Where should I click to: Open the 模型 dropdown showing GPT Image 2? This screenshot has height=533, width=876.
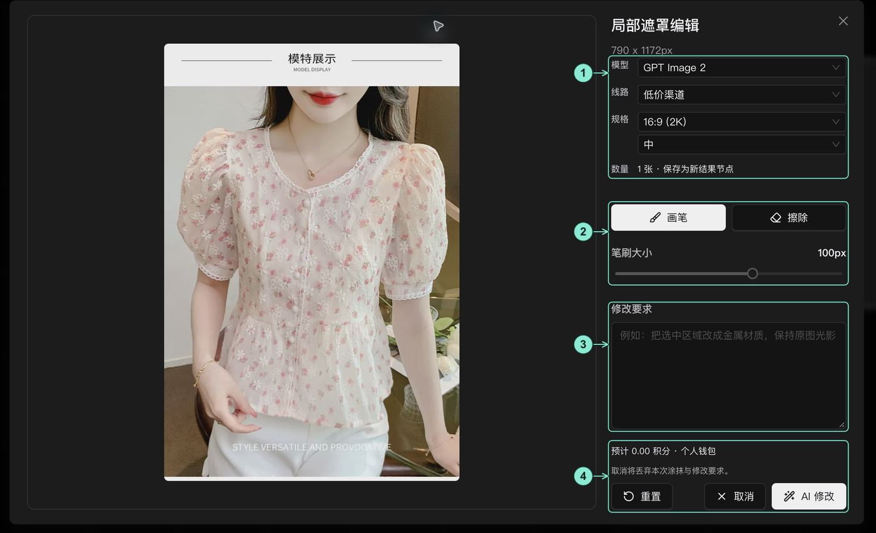pyautogui.click(x=741, y=67)
